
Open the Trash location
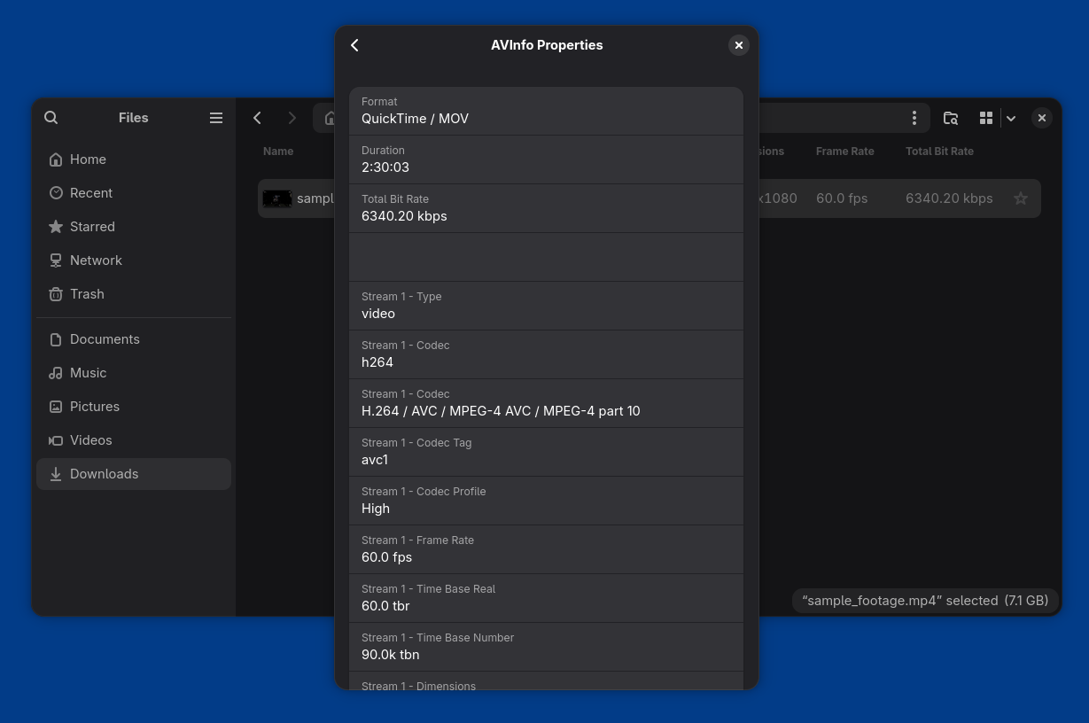click(x=87, y=294)
